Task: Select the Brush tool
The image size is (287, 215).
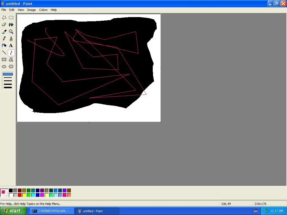Action: point(11,39)
